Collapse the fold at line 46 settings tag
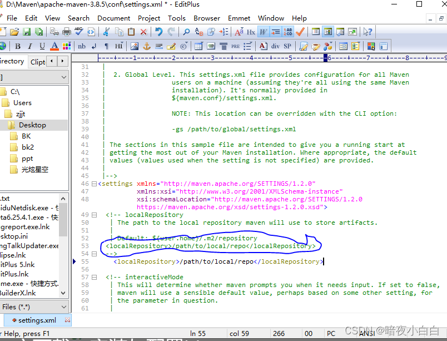The width and height of the screenshot is (447, 341). (94, 184)
